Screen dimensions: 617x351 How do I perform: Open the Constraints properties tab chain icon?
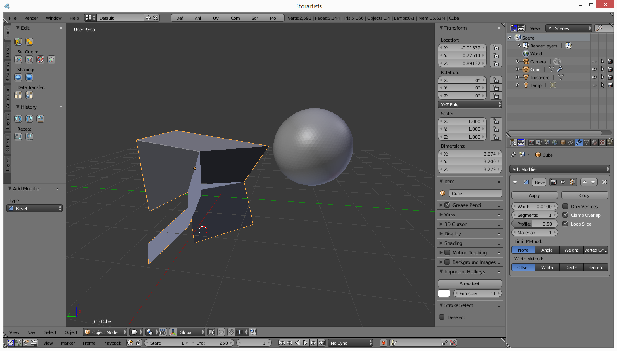[571, 142]
